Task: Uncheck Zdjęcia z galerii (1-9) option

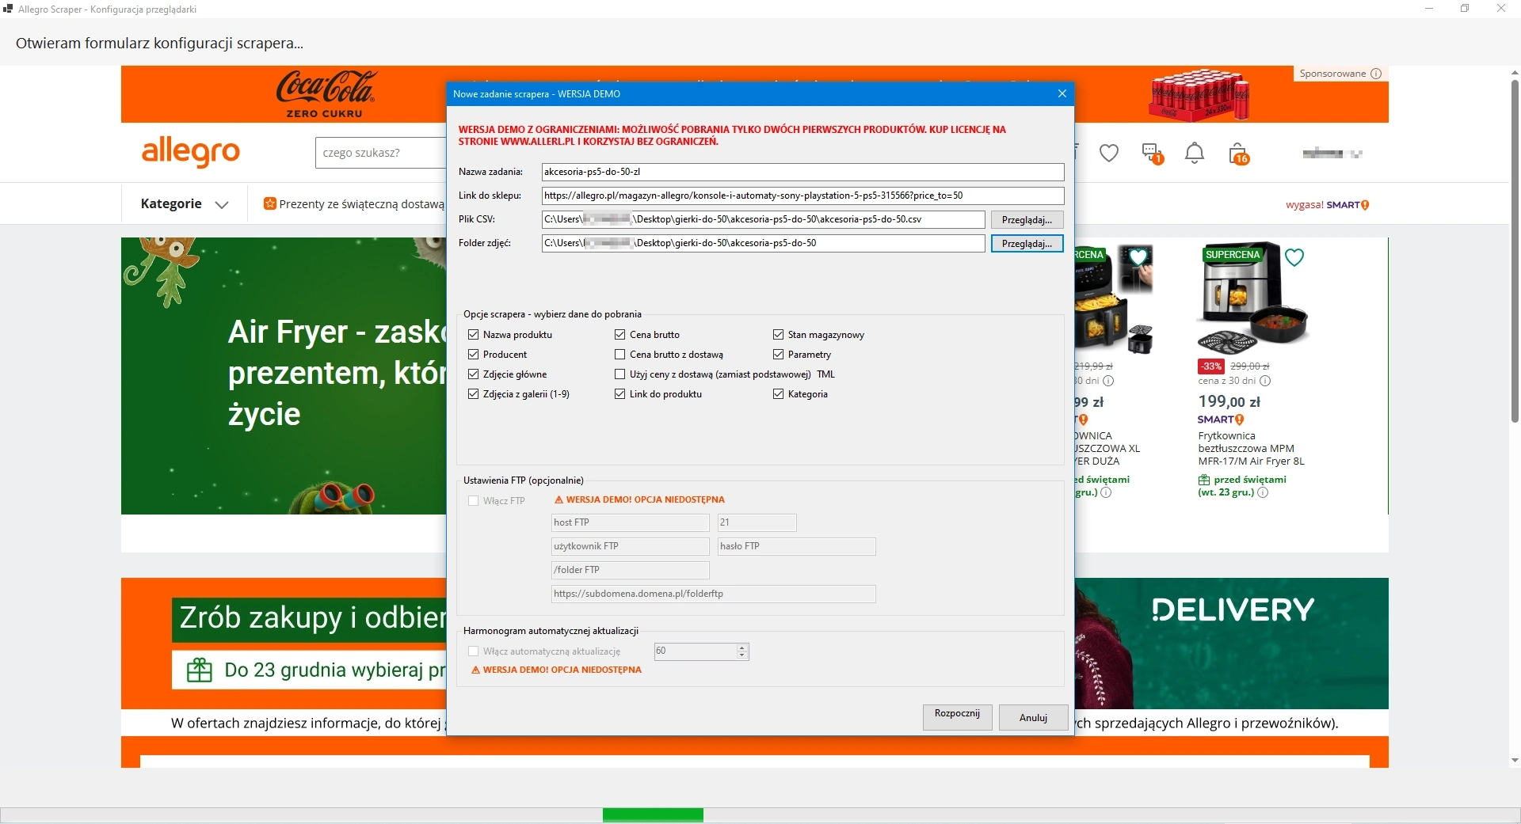Action: [474, 394]
